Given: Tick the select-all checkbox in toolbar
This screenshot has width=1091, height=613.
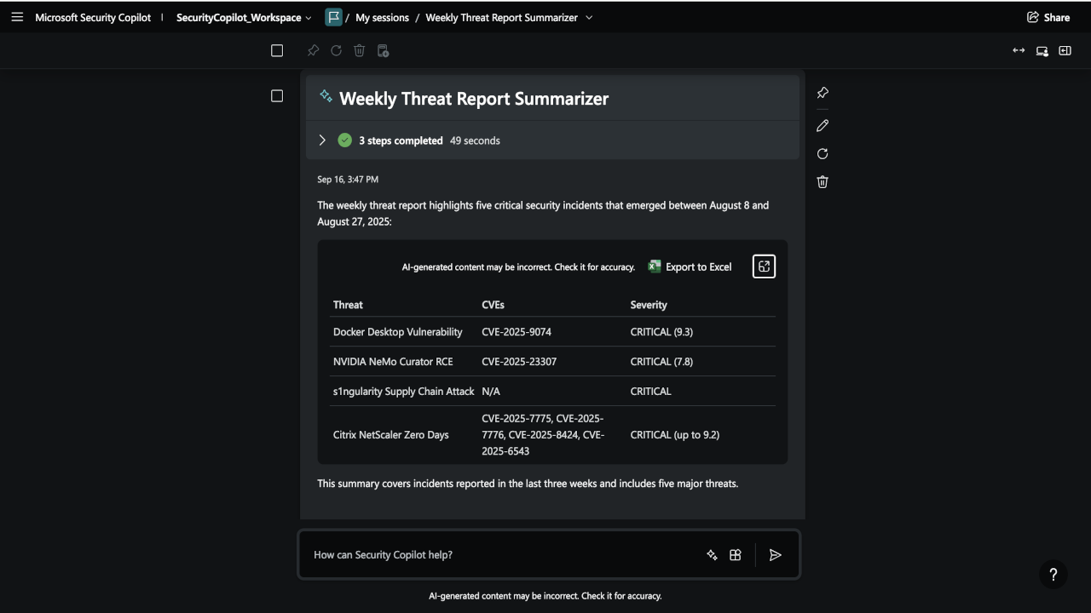Looking at the screenshot, I should (x=277, y=51).
